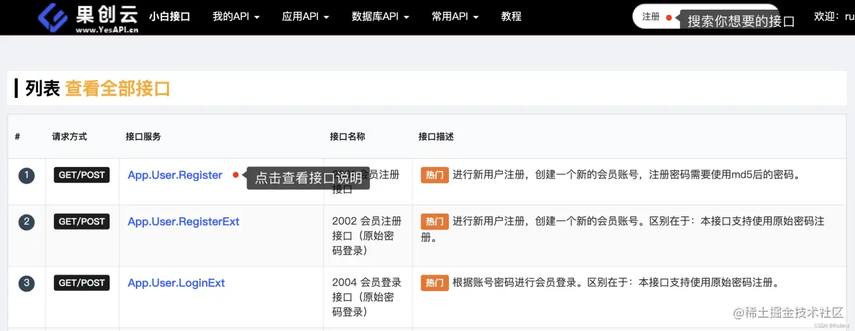Click the 2004 会员登录接口 name cell

pyautogui.click(x=367, y=297)
